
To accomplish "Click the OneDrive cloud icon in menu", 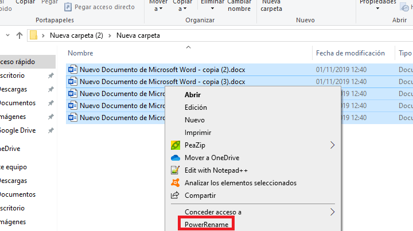I will (x=176, y=158).
